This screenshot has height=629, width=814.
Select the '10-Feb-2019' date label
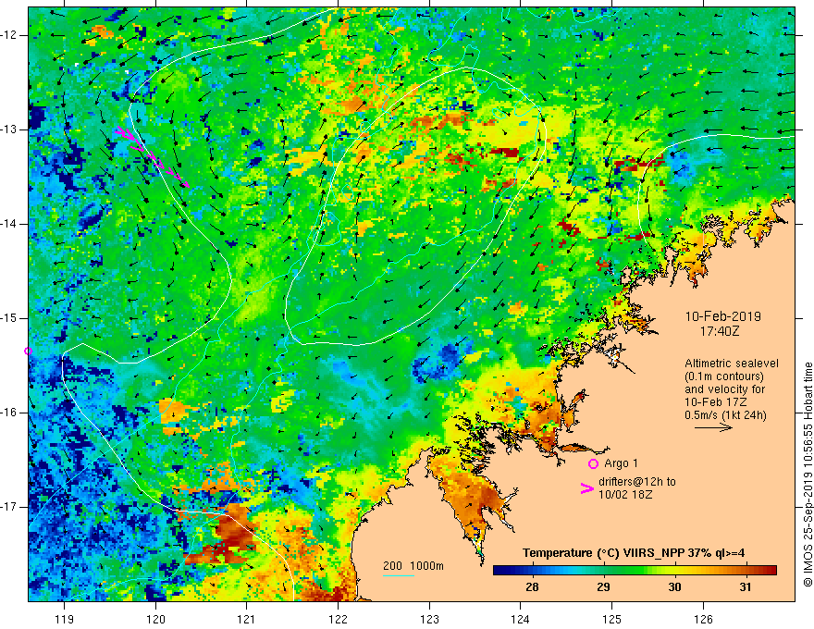pos(722,316)
